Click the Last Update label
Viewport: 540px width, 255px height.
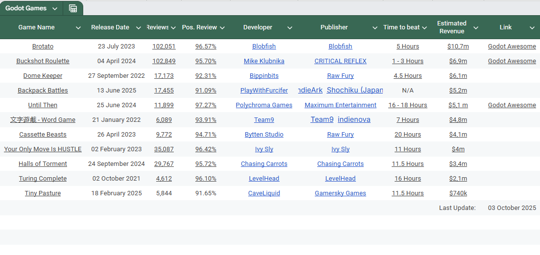[x=457, y=208]
